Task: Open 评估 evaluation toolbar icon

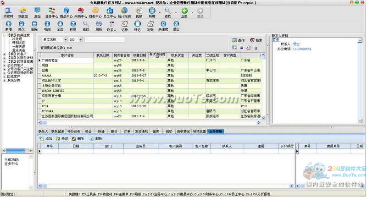Action: click(x=137, y=26)
